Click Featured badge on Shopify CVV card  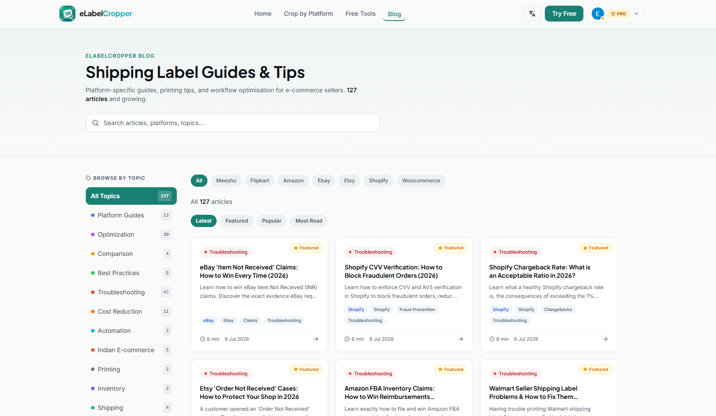coord(451,248)
